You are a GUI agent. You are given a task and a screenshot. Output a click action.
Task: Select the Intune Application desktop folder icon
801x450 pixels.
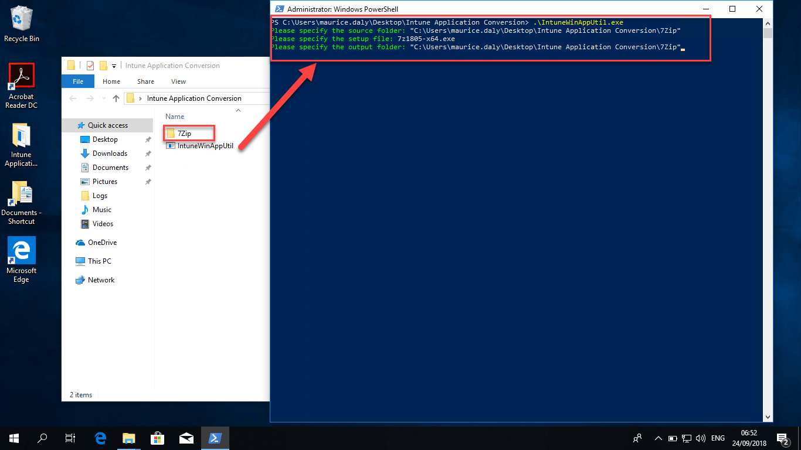point(21,145)
